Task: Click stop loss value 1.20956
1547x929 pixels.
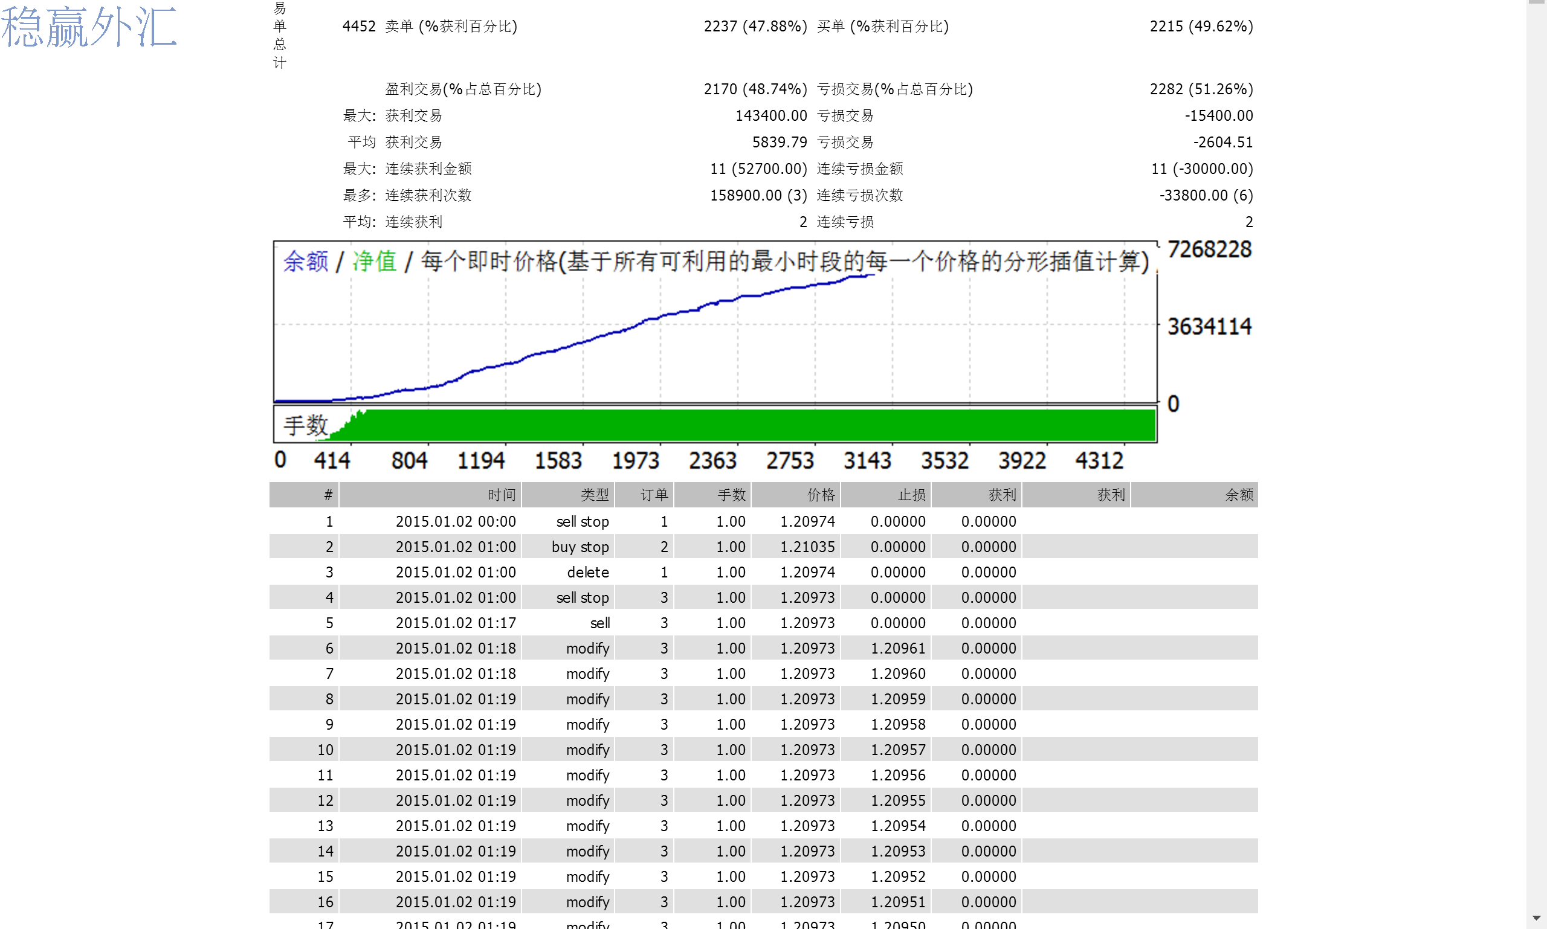Action: click(x=897, y=775)
